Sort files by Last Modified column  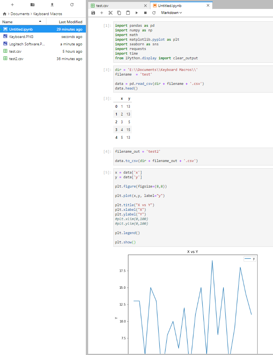(66, 22)
